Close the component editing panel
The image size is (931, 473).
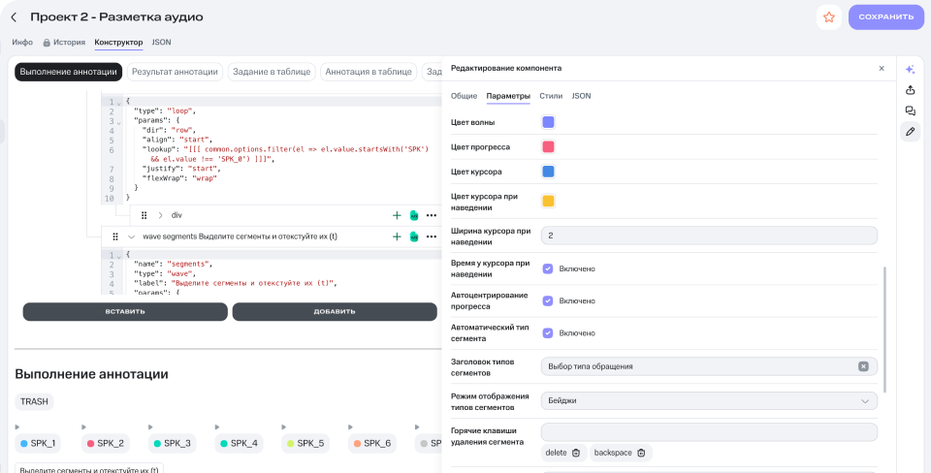click(882, 68)
